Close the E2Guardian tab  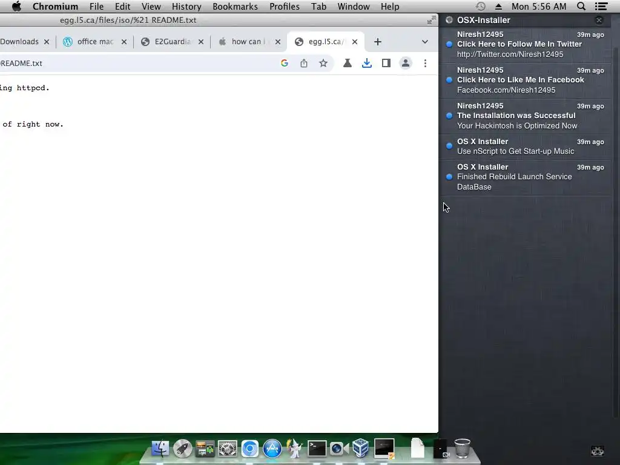201,42
